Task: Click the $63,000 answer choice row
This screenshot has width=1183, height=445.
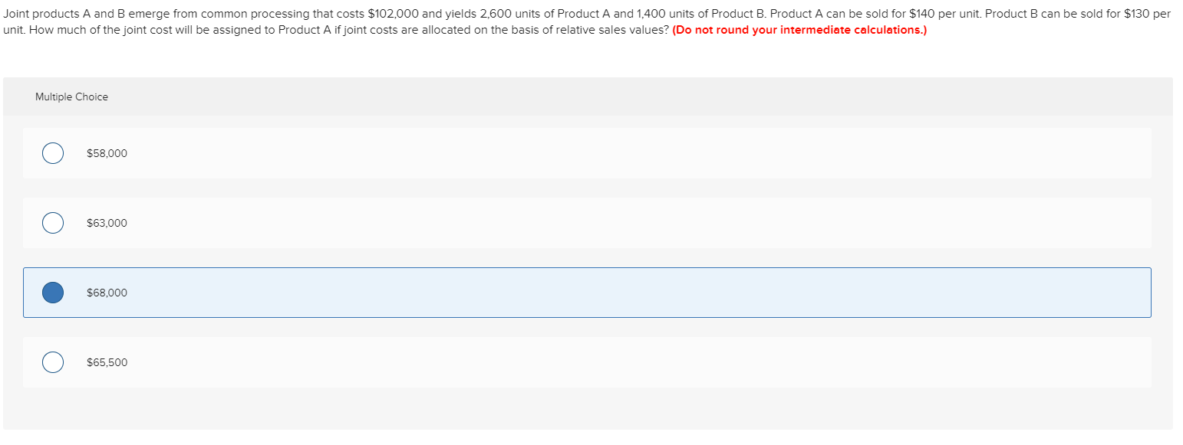Action: point(537,222)
